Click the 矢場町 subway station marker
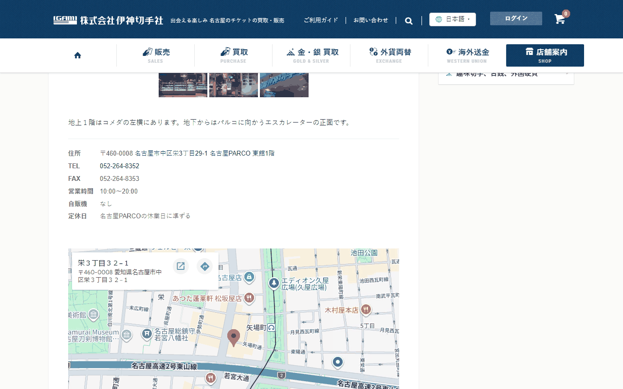The image size is (623, 389). pyautogui.click(x=272, y=328)
